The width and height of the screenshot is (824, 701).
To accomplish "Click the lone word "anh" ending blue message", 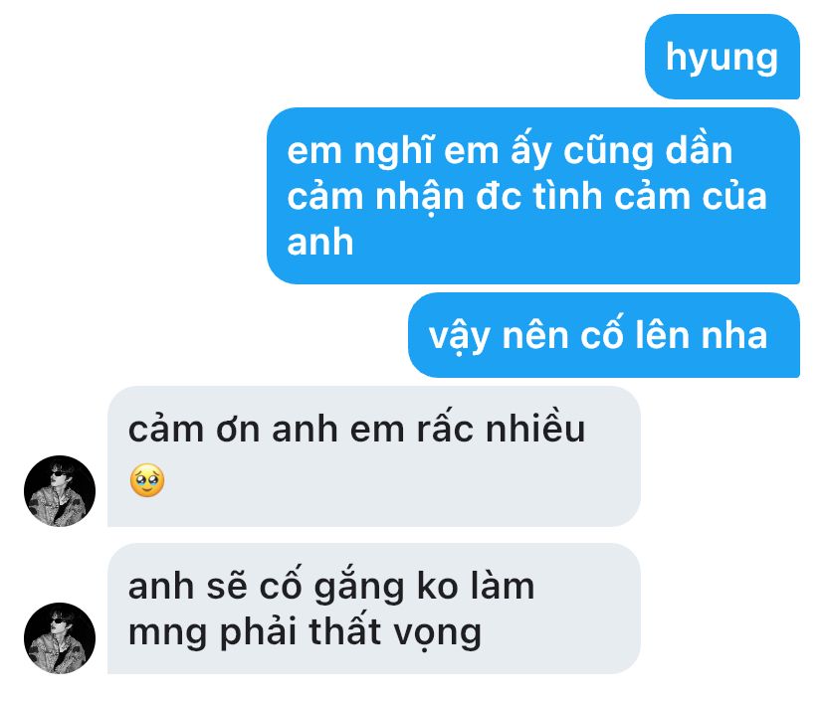I will coord(320,243).
